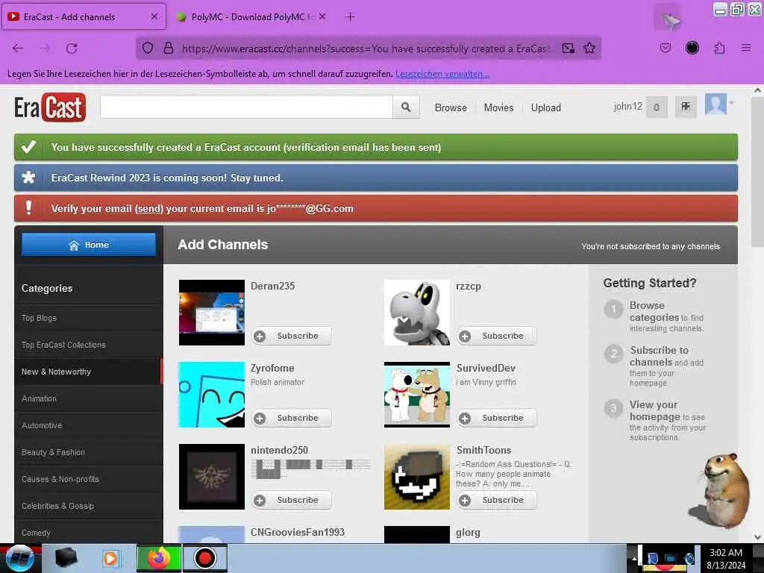Open the nintendo250 channel thumbnail
The width and height of the screenshot is (764, 573).
pos(211,477)
